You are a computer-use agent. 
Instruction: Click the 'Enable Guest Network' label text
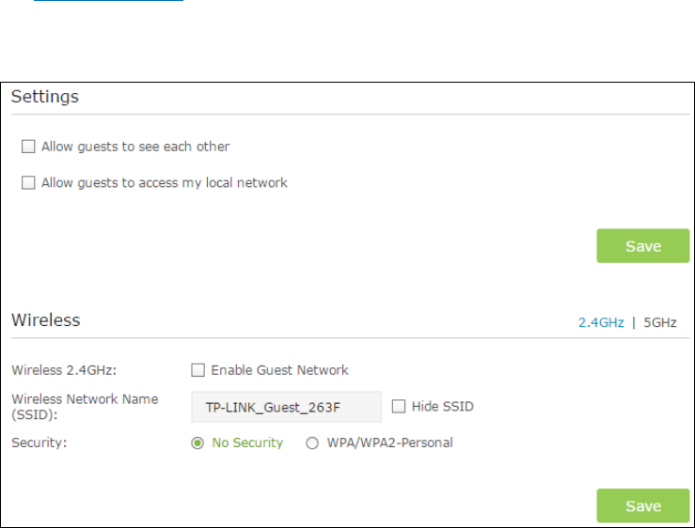click(x=279, y=370)
